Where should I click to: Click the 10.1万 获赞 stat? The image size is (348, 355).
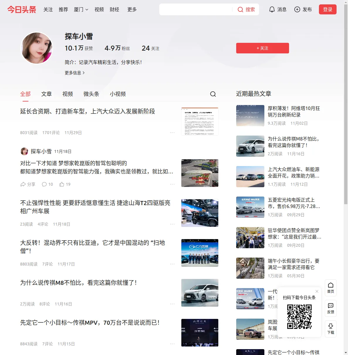(x=79, y=48)
